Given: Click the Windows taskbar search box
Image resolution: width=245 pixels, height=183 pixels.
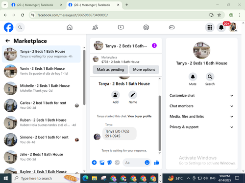Looking at the screenshot, I should (46, 178).
